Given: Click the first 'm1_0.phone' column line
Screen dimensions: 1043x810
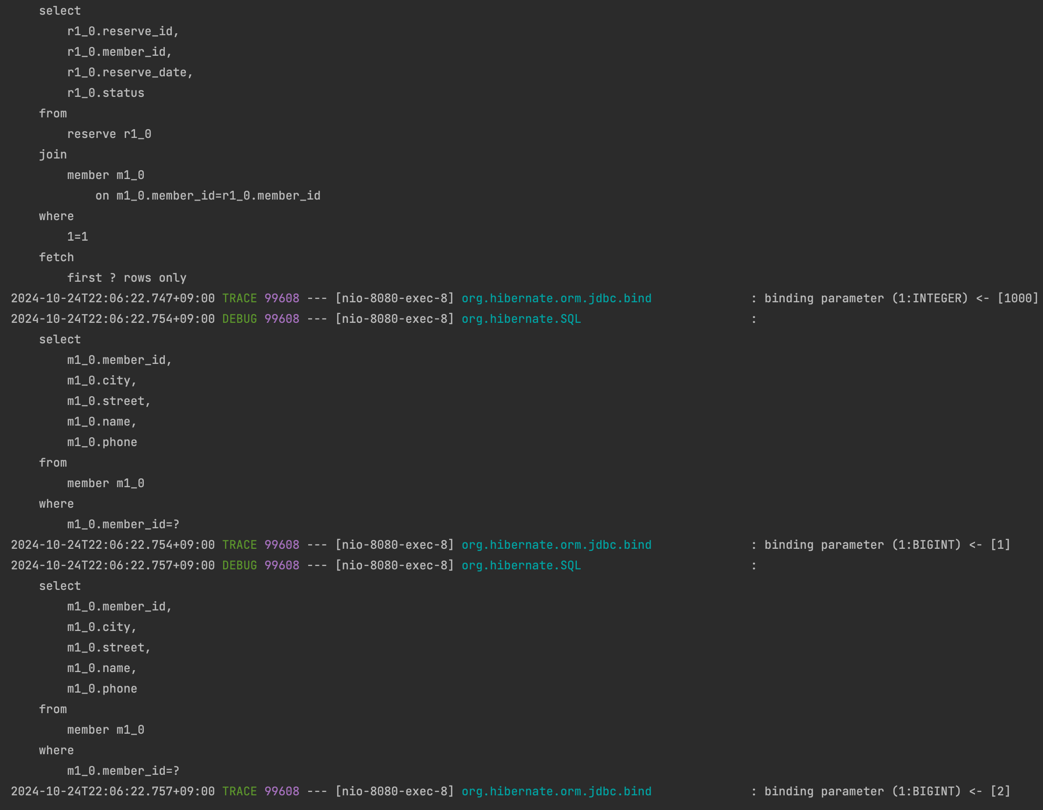Looking at the screenshot, I should pos(102,442).
